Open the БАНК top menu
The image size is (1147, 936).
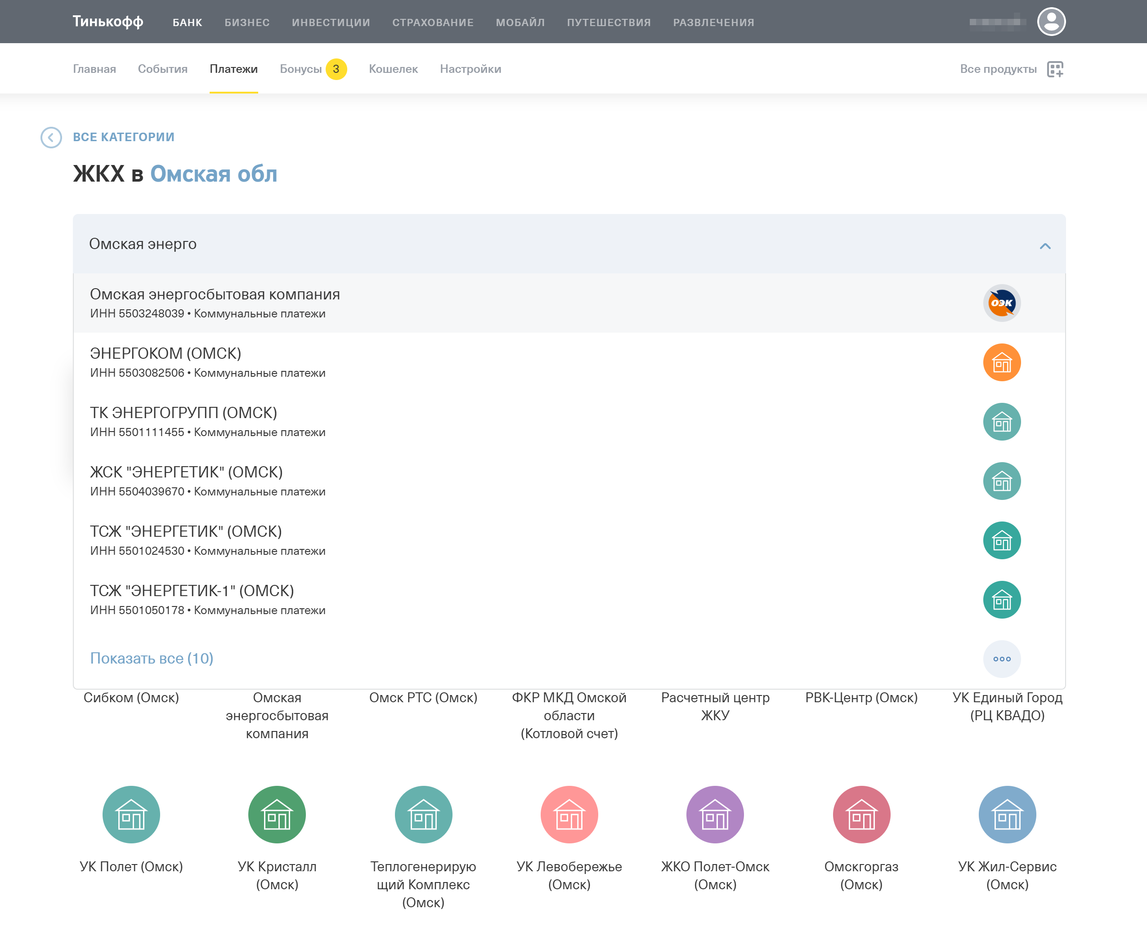click(187, 22)
